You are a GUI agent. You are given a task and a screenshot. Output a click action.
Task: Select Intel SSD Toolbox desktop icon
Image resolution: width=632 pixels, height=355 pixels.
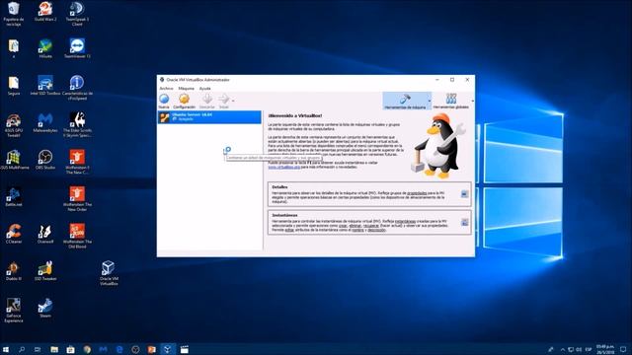[45, 86]
